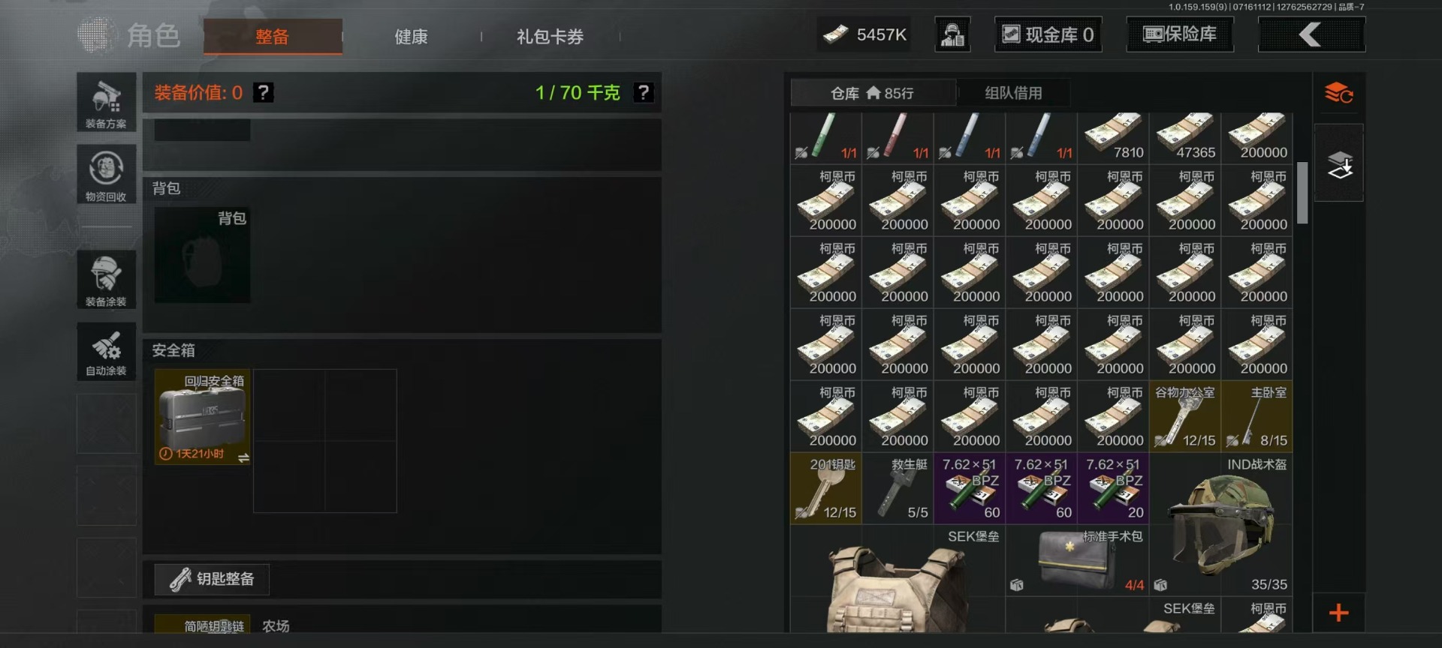
Task: Click the warehouse list scrollbar
Action: pos(1302,193)
